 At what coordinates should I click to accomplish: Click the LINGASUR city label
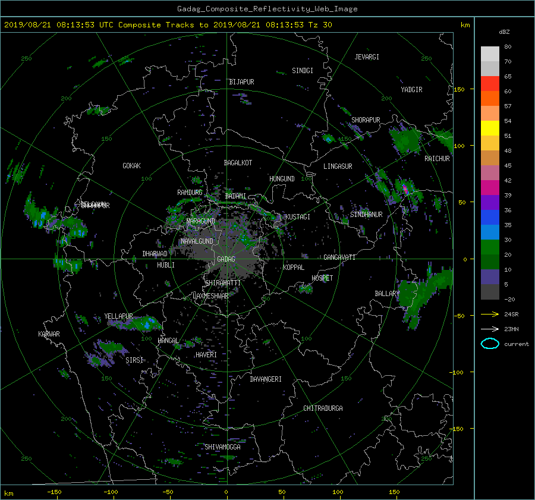click(338, 166)
